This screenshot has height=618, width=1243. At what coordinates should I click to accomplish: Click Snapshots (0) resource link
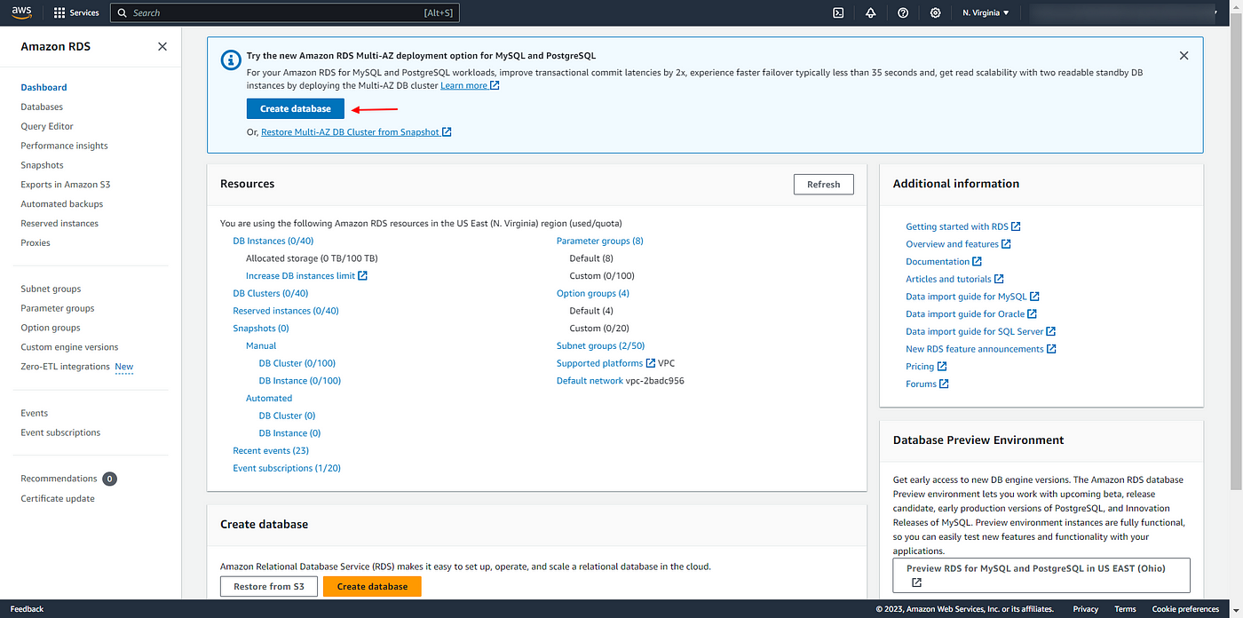coord(261,329)
